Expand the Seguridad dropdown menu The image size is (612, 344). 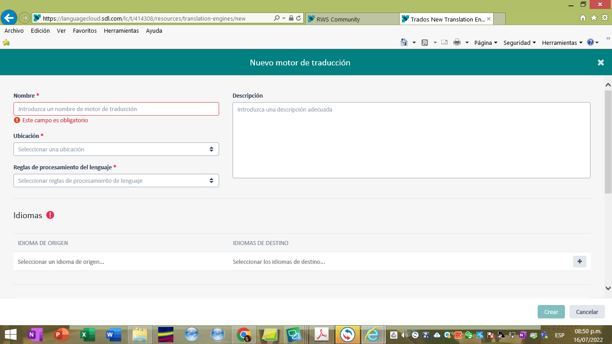pos(520,43)
